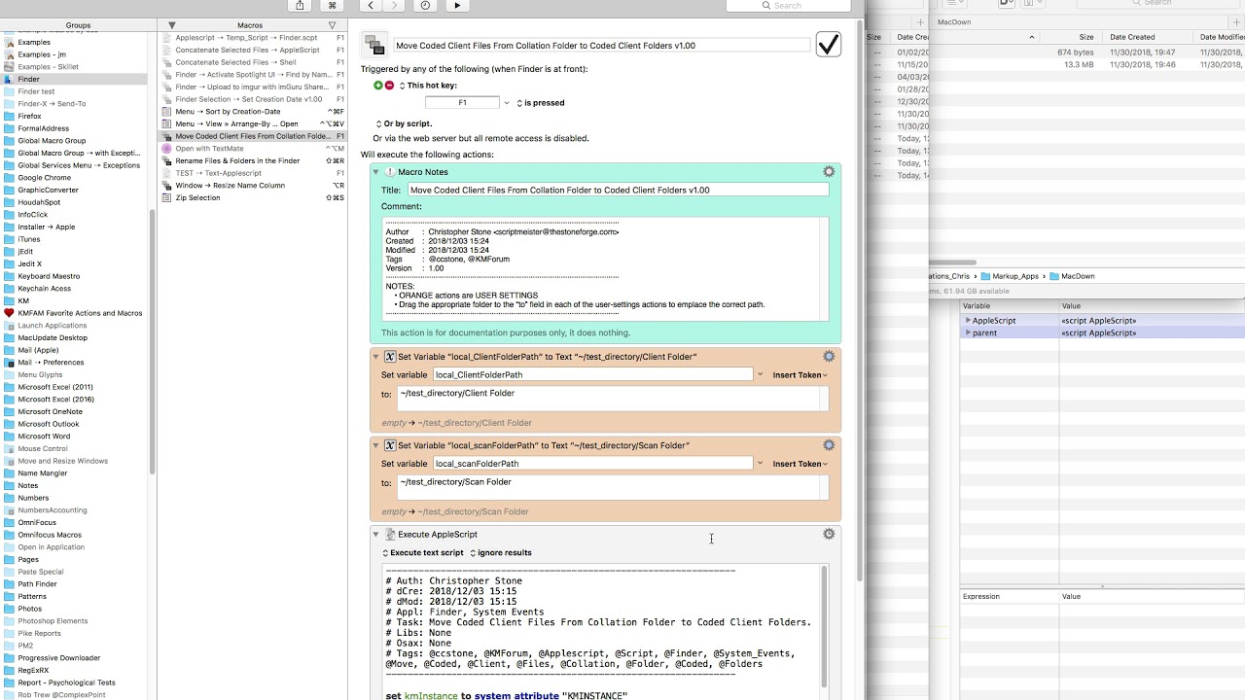Open the Macro Notes action gear menu
1245x700 pixels.
pos(829,171)
